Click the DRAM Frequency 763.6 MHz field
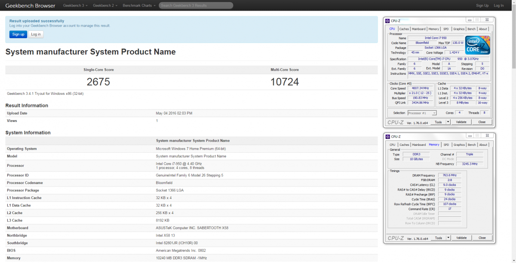 point(449,175)
